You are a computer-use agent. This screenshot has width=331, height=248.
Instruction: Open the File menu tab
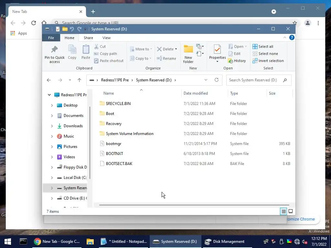pos(51,38)
